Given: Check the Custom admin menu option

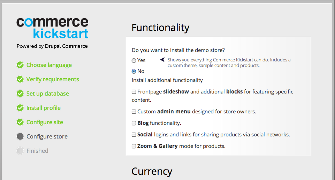Looking at the screenshot, I should (134, 112).
